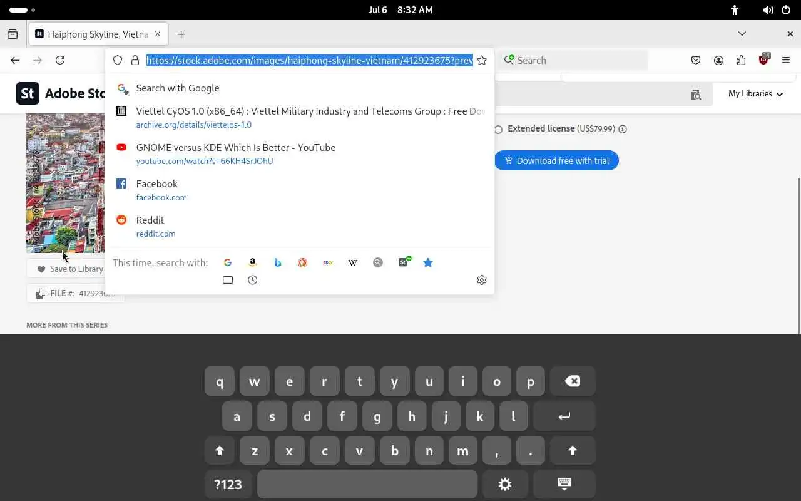
Task: Hide the on-screen keyboard
Action: (x=564, y=484)
